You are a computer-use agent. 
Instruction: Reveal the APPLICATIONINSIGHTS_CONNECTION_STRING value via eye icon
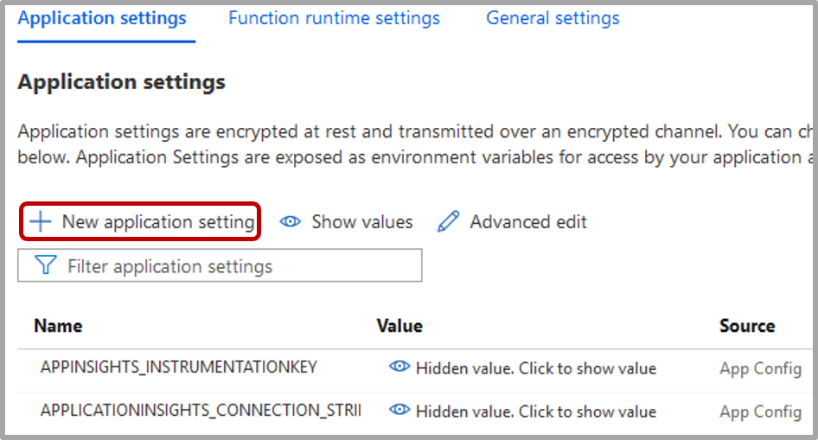pyautogui.click(x=399, y=411)
